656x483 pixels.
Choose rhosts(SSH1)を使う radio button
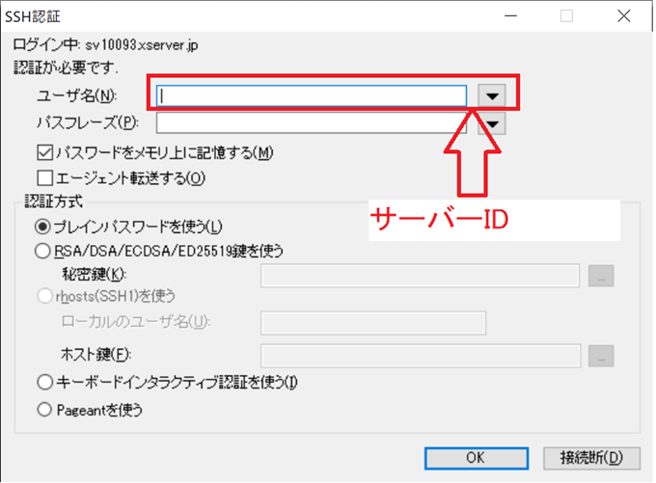[x=42, y=296]
